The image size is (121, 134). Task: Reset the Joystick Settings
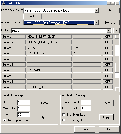(x=45, y=103)
